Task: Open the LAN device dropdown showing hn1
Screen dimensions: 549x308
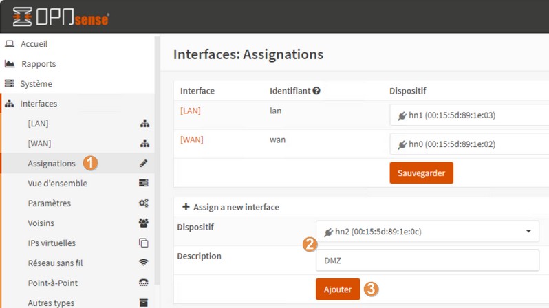Action: (x=469, y=115)
